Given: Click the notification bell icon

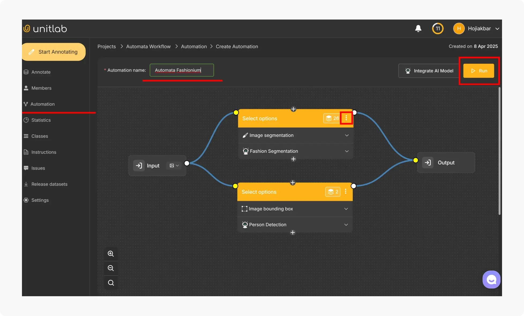Looking at the screenshot, I should 418,29.
